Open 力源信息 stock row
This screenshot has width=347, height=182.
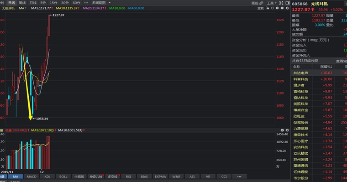click(319, 129)
